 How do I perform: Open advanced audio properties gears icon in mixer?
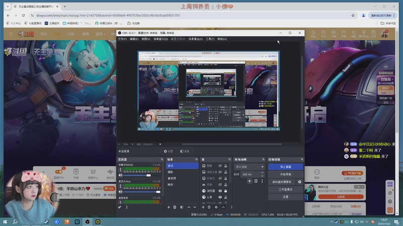(120, 207)
